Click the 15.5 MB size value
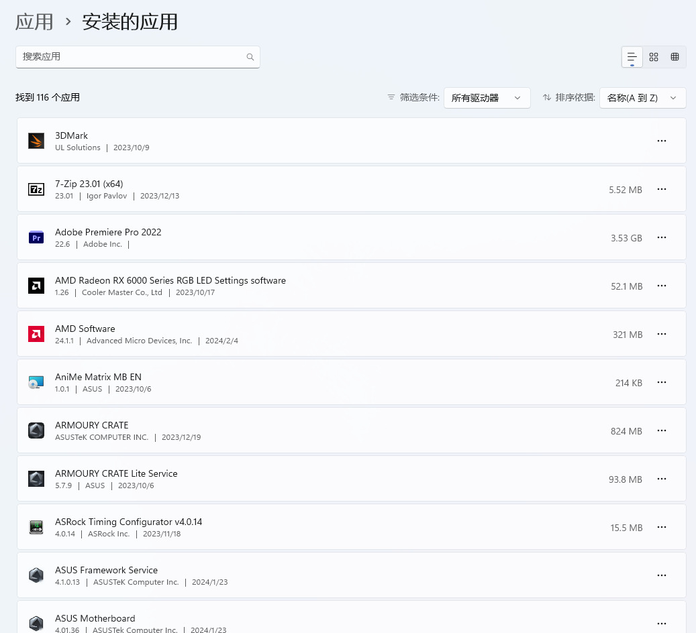The height and width of the screenshot is (633, 696). coord(626,528)
